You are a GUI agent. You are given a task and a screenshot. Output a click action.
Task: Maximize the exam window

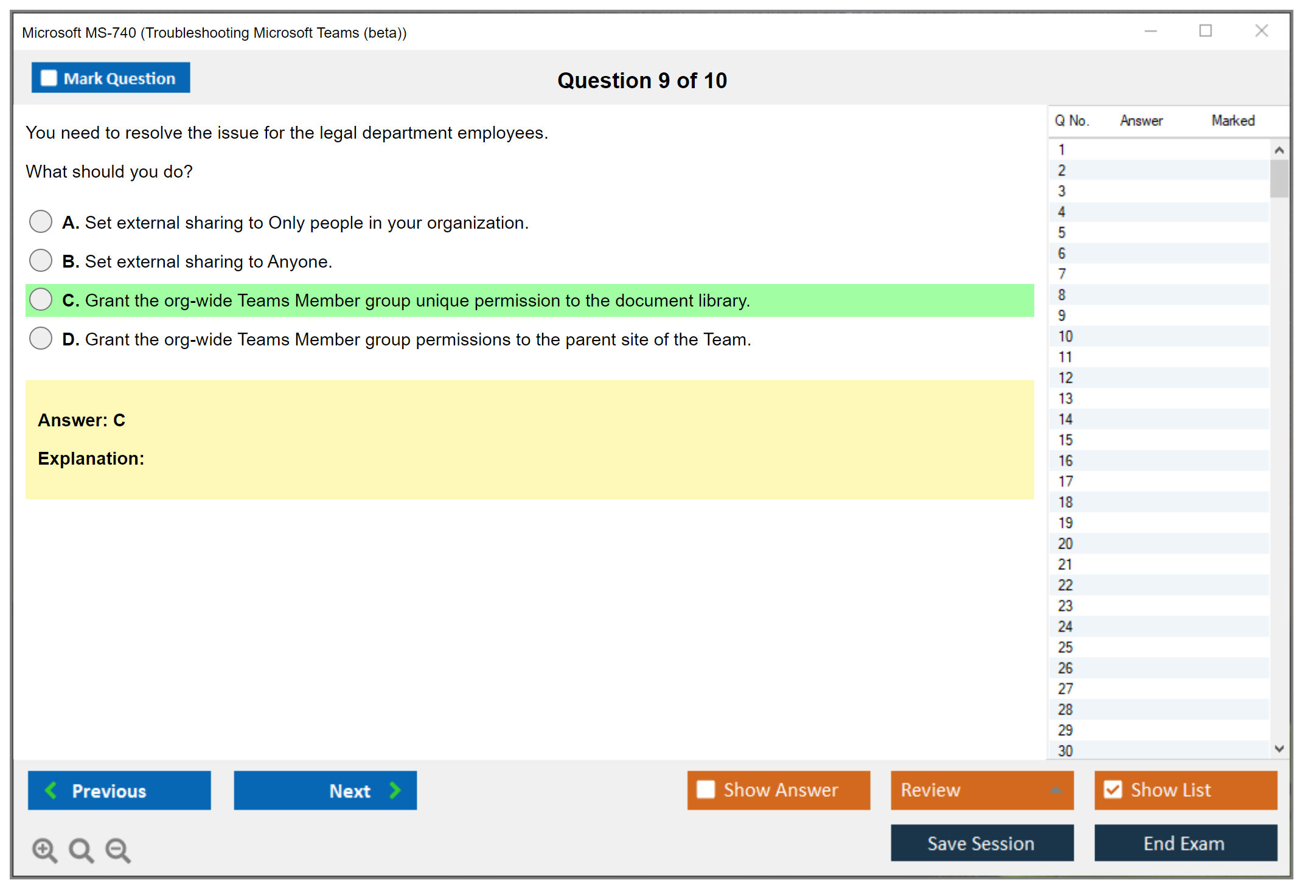[1205, 31]
